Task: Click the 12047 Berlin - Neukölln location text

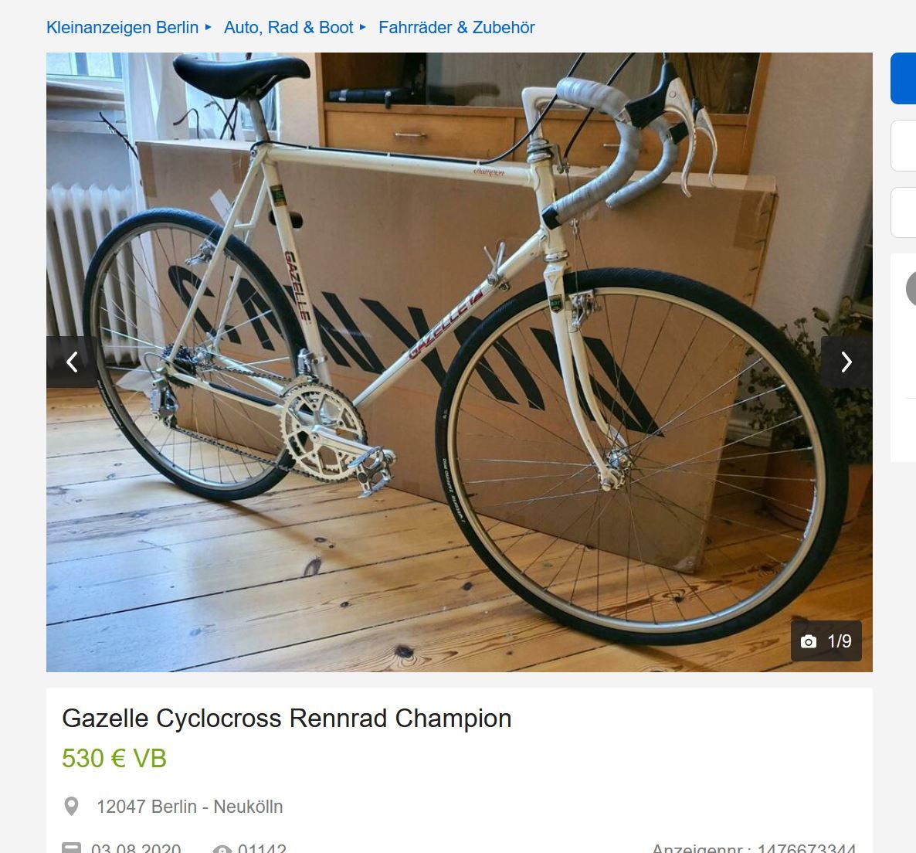Action: (x=190, y=807)
